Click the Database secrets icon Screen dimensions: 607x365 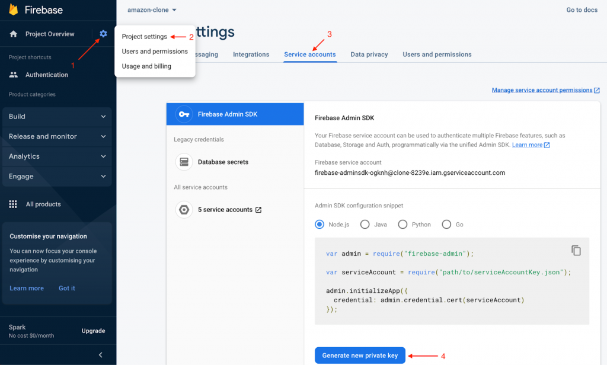coord(184,162)
